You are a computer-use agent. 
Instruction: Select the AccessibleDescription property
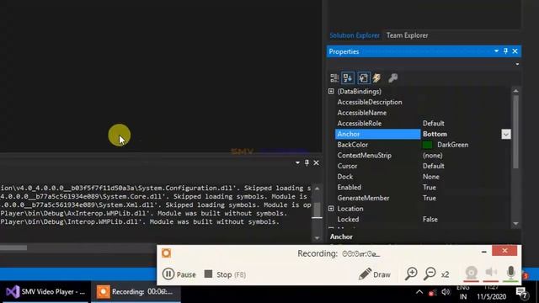coord(370,102)
